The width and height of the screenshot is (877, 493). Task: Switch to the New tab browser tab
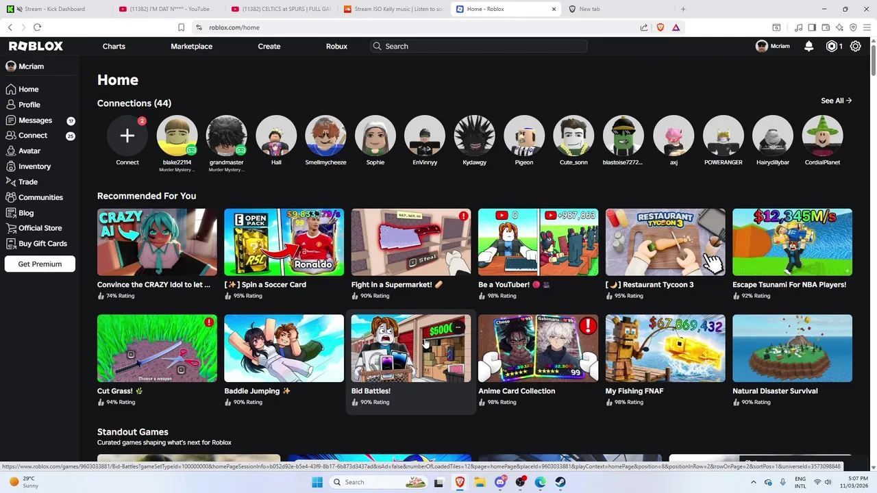point(617,9)
